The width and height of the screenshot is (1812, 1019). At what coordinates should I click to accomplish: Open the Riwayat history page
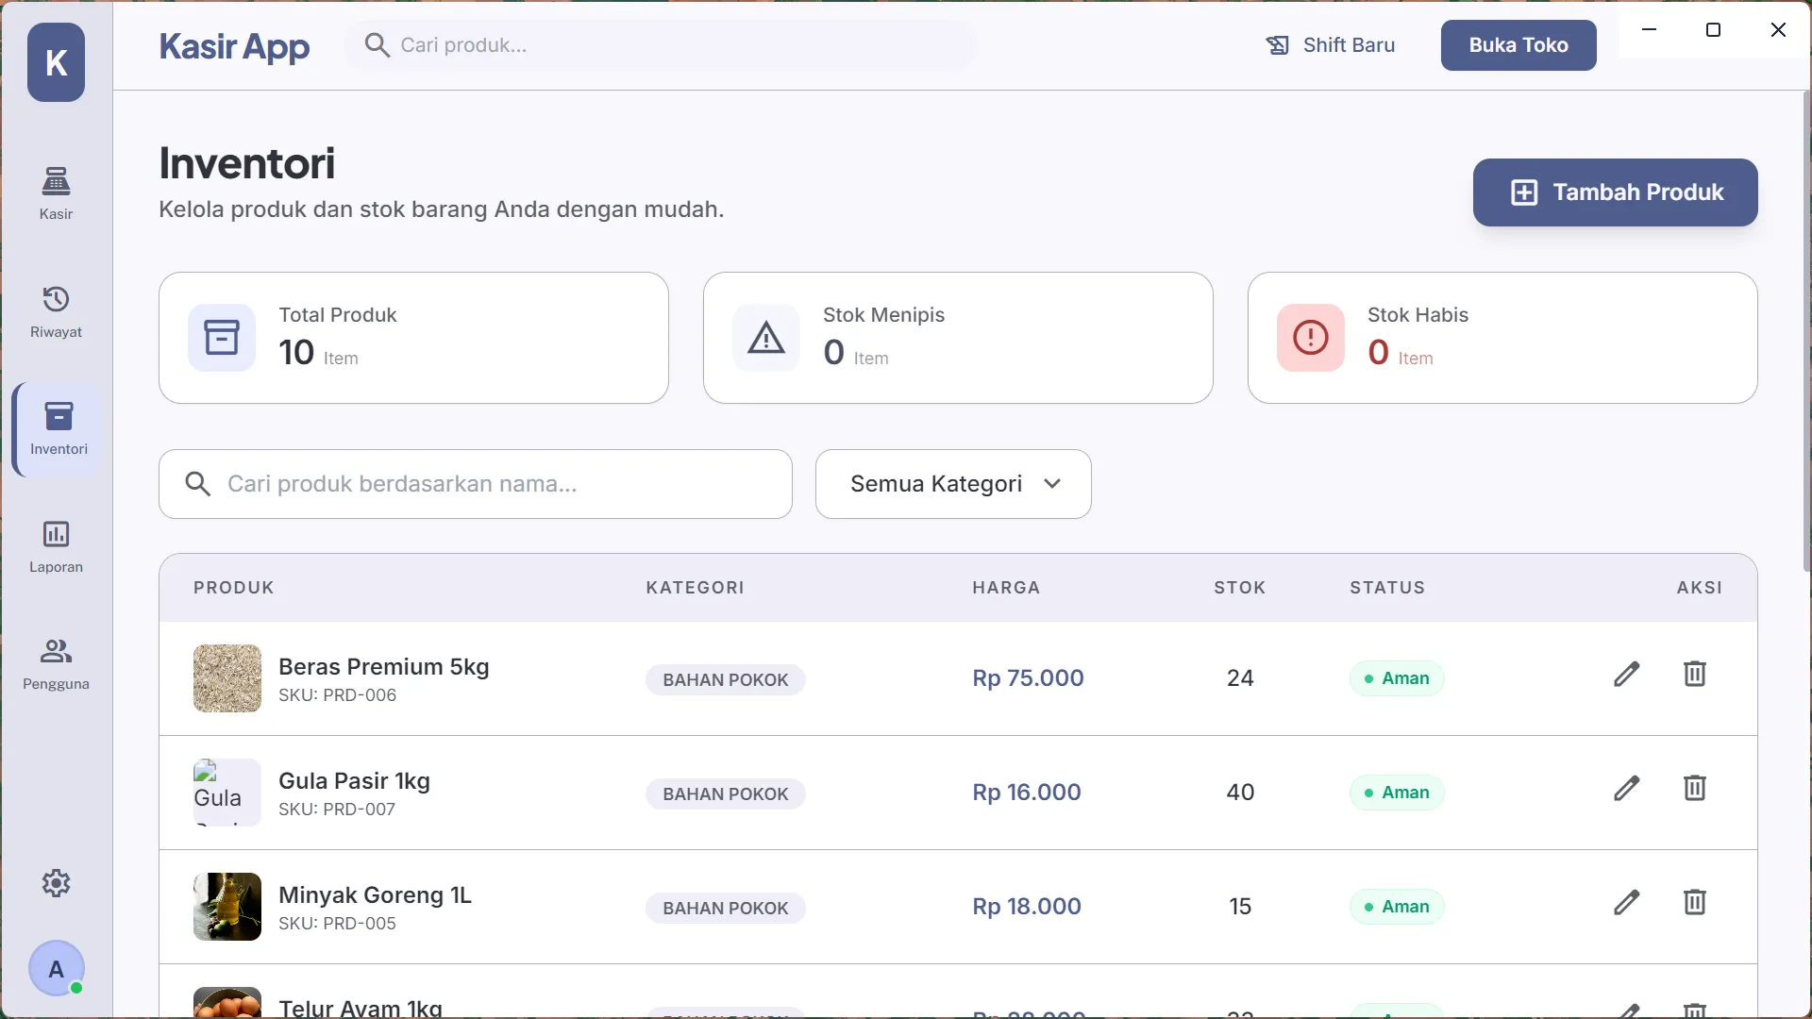tap(56, 311)
